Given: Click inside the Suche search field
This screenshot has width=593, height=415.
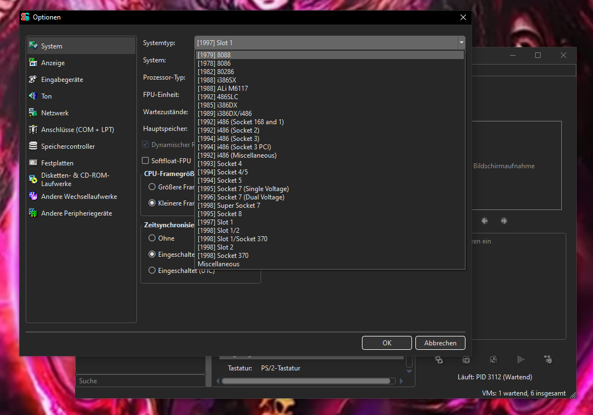Looking at the screenshot, I should pos(140,380).
